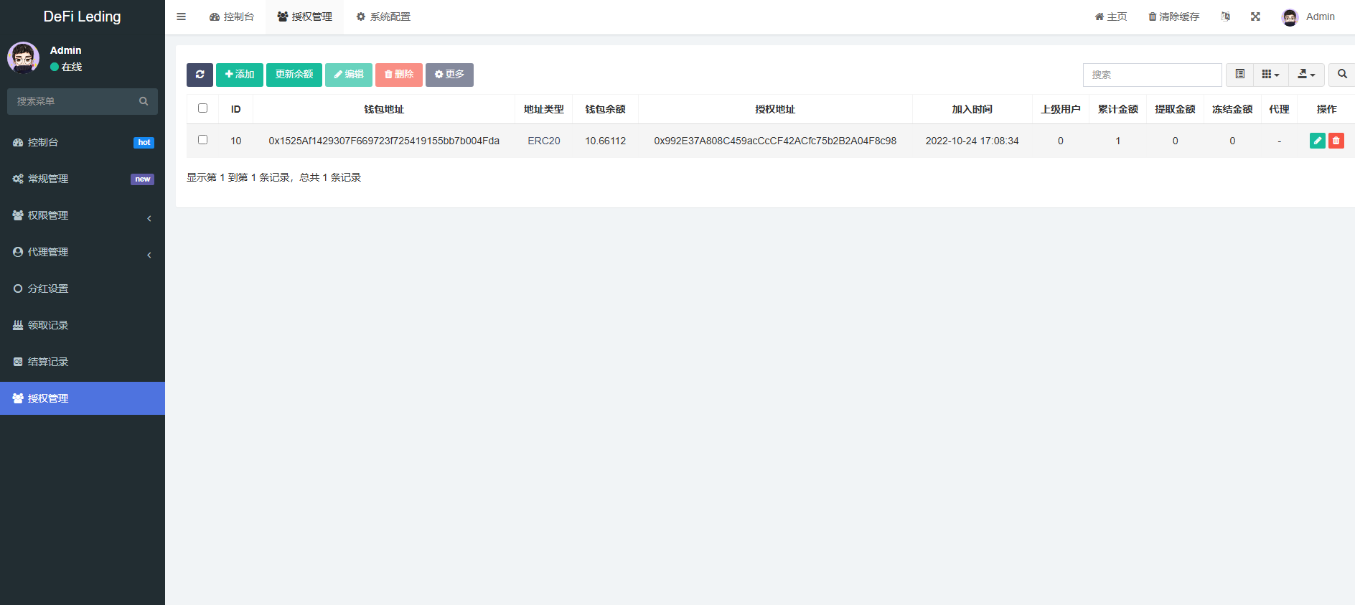Sort by the 加入时间 column header
Viewport: 1355px width, 605px height.
click(972, 109)
